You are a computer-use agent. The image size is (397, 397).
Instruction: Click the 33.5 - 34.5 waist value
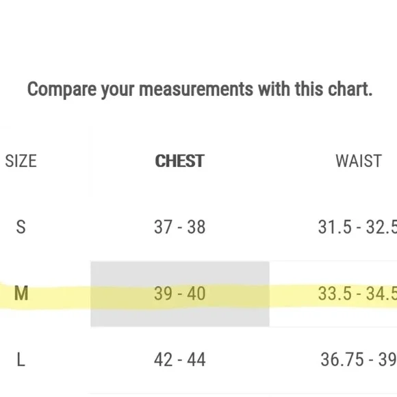357,294
